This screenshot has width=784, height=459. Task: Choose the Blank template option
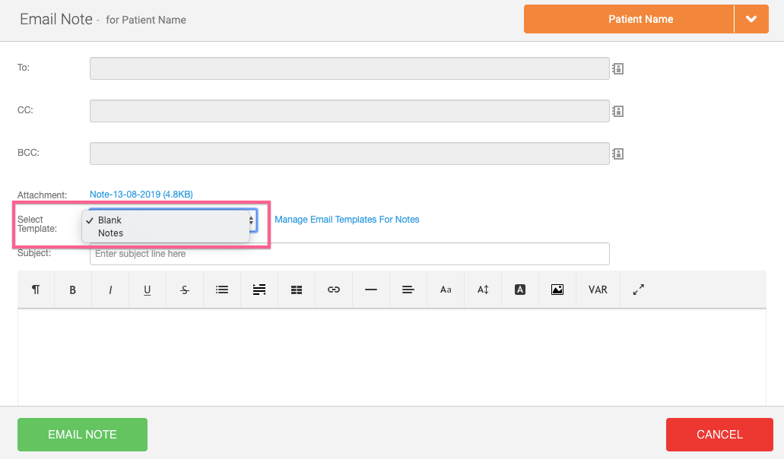166,220
